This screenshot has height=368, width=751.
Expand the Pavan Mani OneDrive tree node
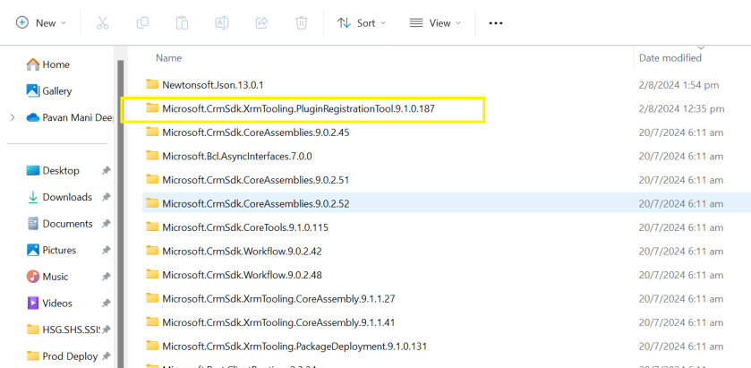(12, 117)
